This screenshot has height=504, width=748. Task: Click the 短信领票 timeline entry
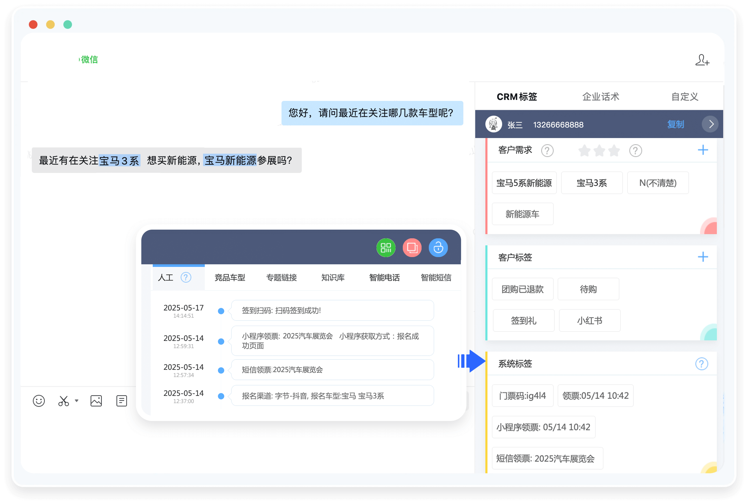(332, 369)
